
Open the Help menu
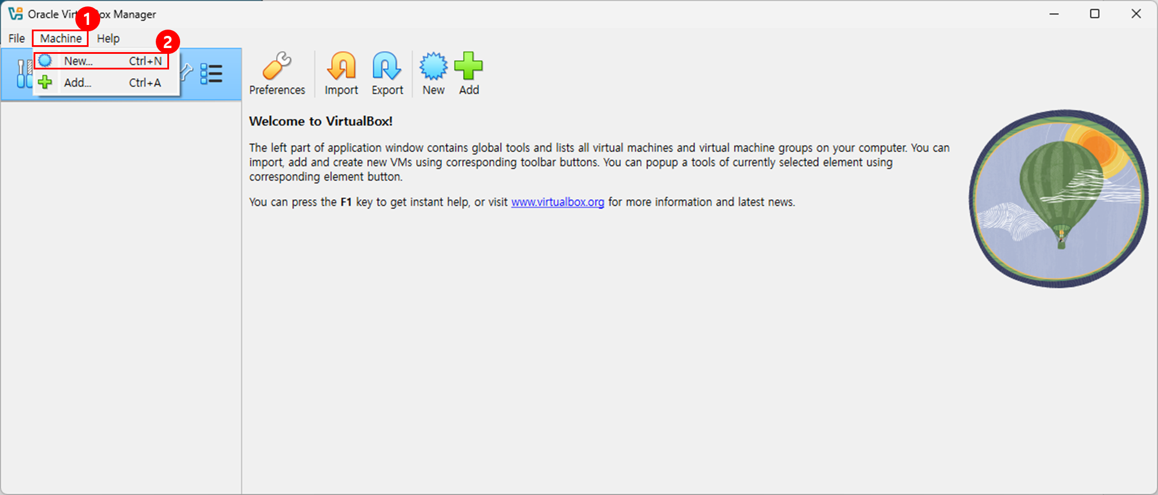[x=108, y=38]
